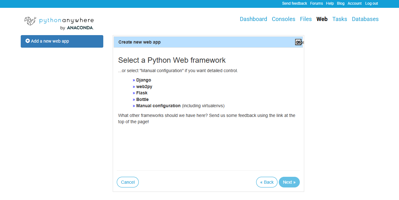The image size is (399, 200).
Task: Choose Manual configuration option
Action: (x=158, y=106)
